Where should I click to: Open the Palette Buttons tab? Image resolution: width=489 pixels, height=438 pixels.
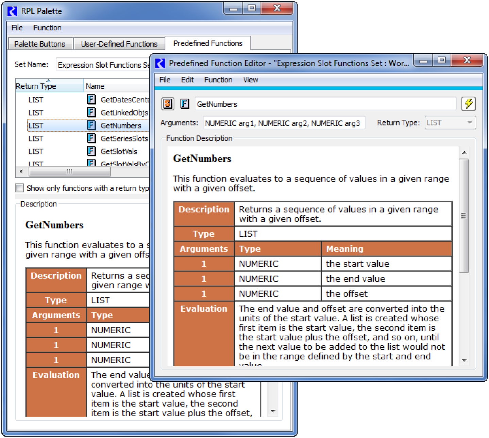coord(39,44)
